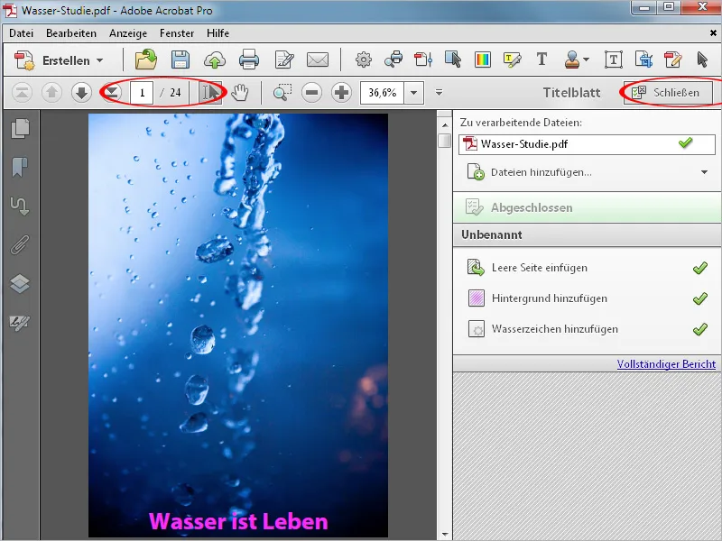Send file via the envelope email icon
722x541 pixels.
click(318, 60)
